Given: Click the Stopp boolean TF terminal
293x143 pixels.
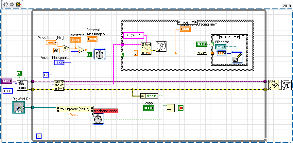Looking at the screenshot, I should [x=148, y=108].
